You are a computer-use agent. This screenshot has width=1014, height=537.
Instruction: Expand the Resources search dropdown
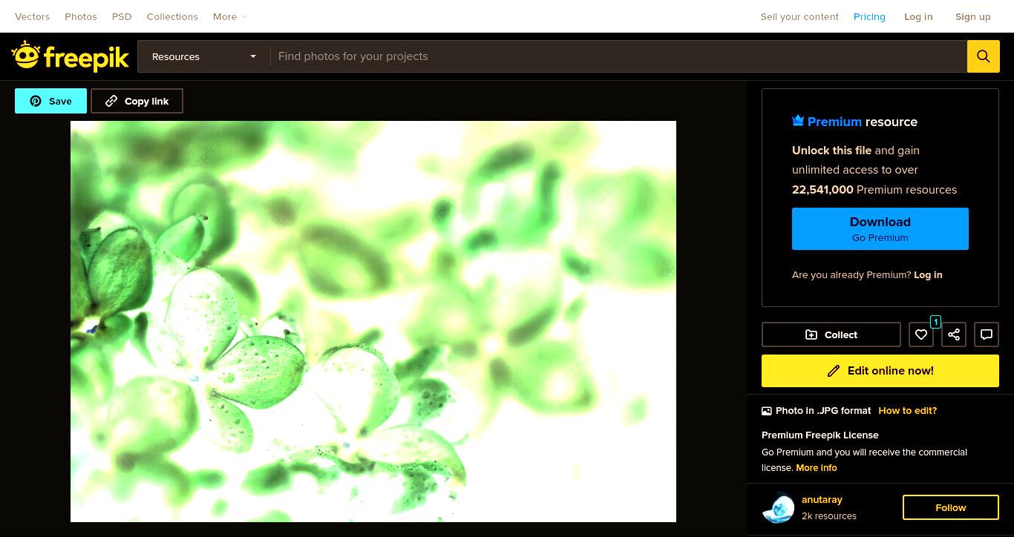[203, 56]
